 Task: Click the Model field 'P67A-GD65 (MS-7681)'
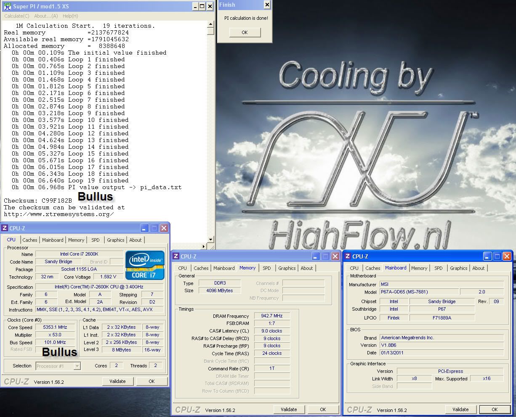[418, 292]
